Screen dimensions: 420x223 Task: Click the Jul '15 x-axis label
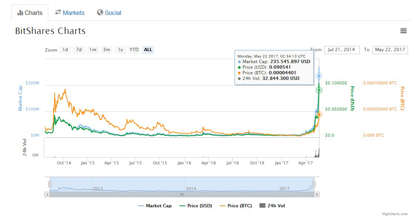(135, 163)
